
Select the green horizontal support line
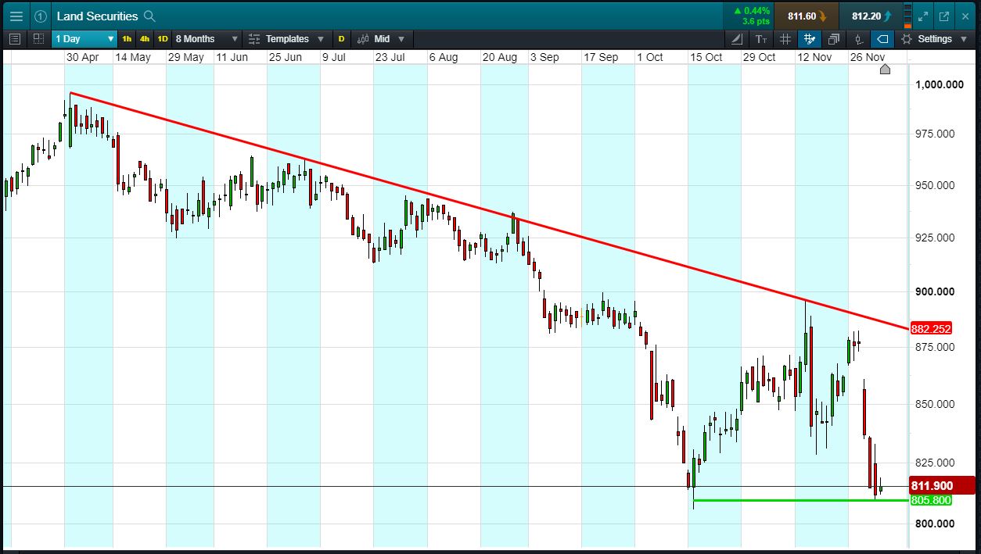tap(801, 500)
